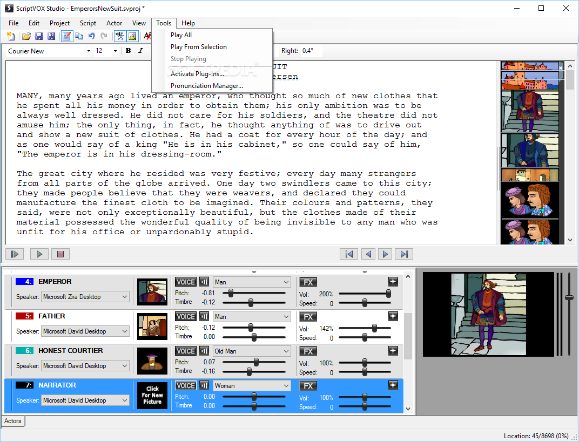
Task: Open EMPEROR voice preset dropdown showing Man
Action: click(252, 282)
